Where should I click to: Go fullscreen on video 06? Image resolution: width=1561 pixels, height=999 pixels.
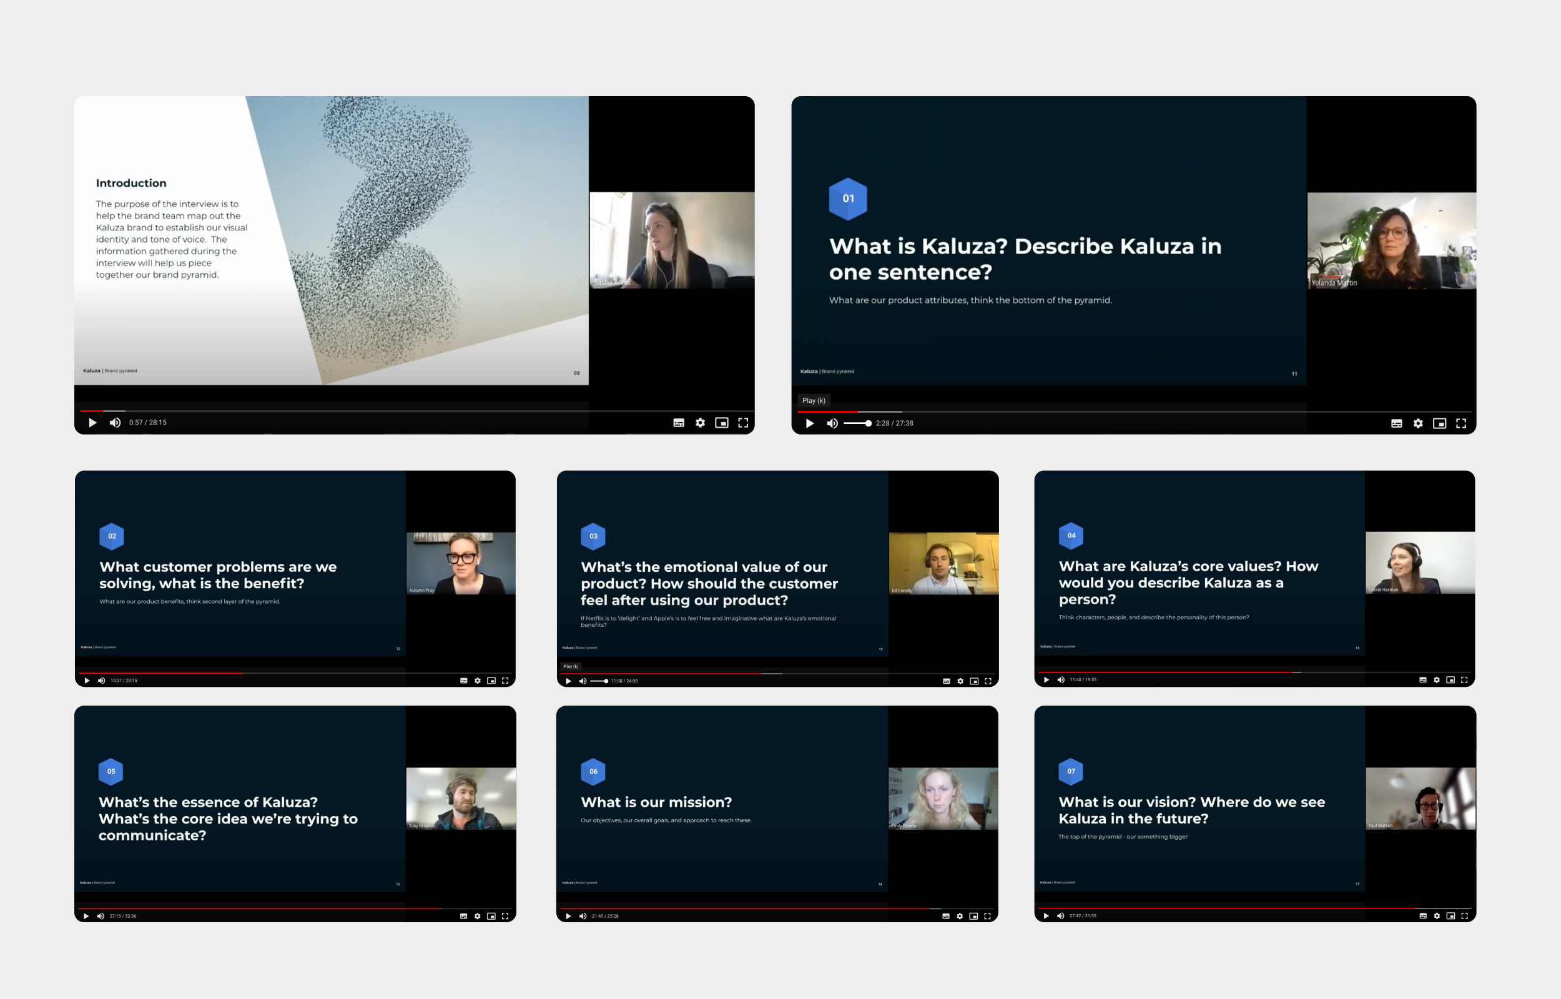click(987, 916)
